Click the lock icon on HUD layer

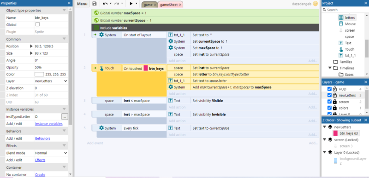335,89
